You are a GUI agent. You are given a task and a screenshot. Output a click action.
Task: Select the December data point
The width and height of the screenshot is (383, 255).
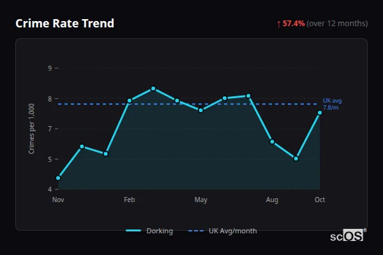[x=82, y=147]
